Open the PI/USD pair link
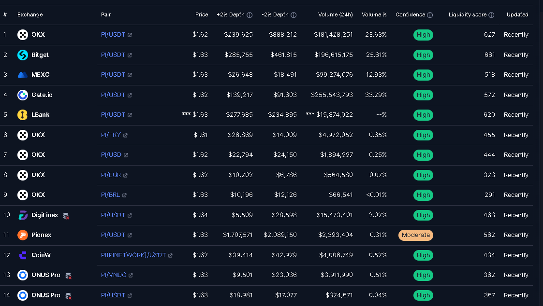 pyautogui.click(x=111, y=155)
